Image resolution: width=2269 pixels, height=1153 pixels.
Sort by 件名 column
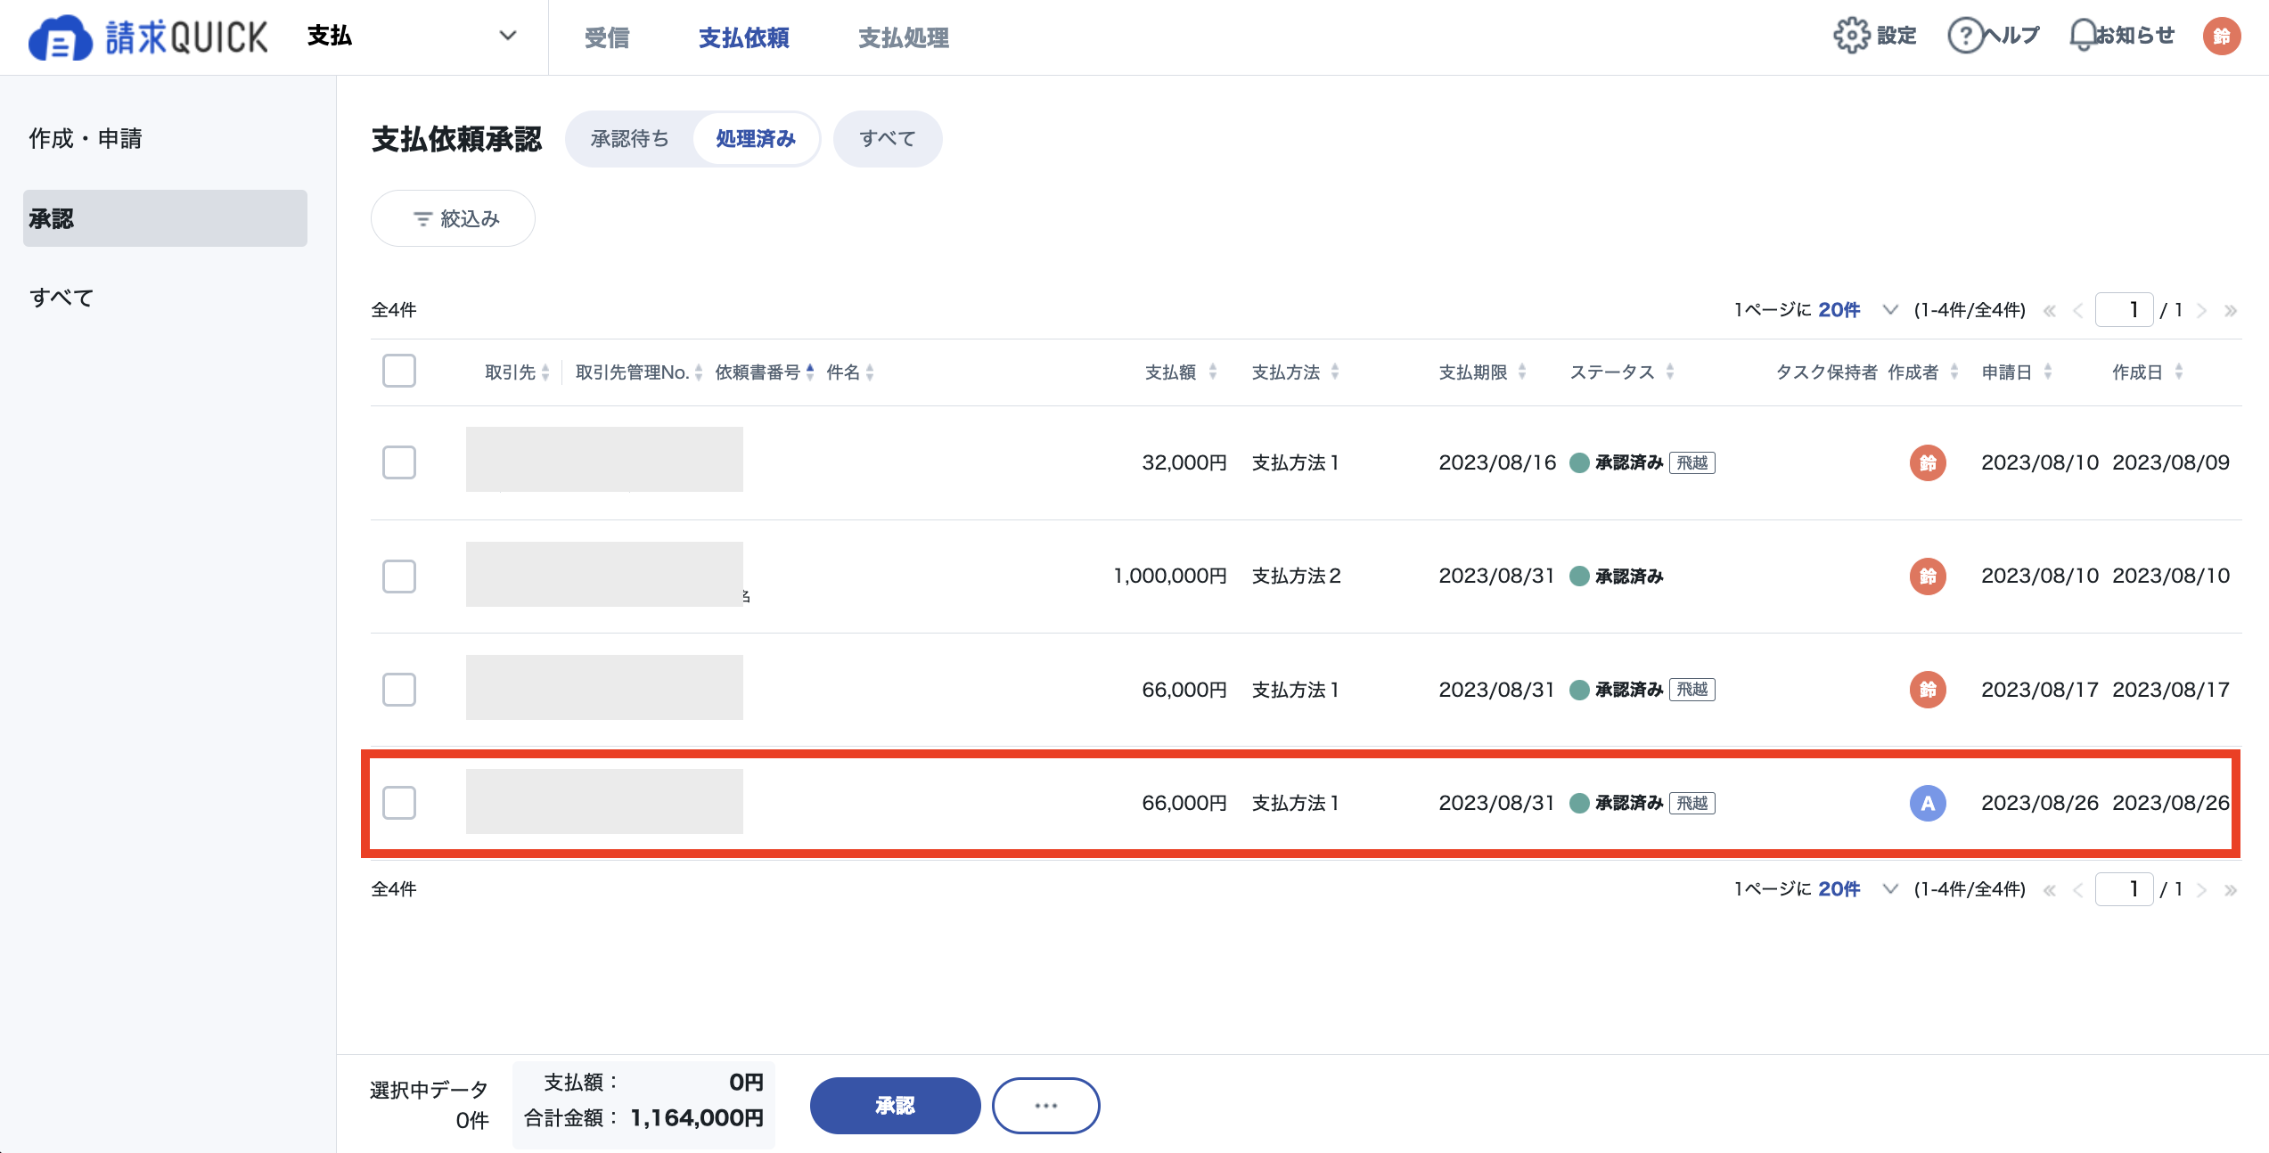coord(870,372)
